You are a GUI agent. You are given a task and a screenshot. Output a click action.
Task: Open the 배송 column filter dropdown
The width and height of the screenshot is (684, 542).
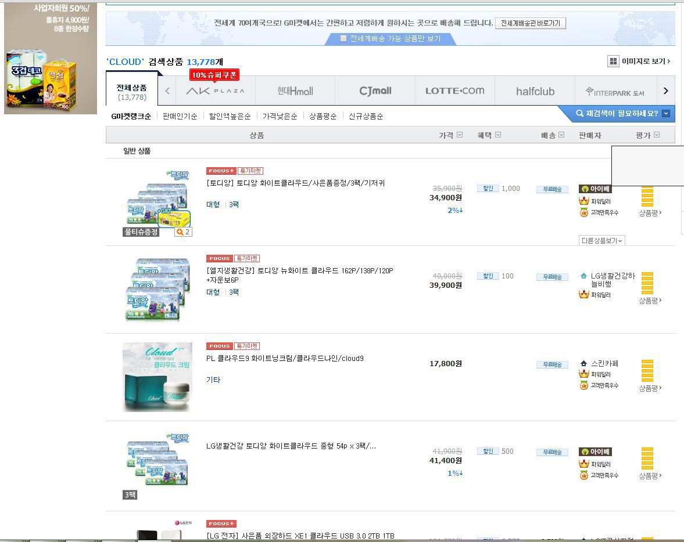[x=561, y=135]
